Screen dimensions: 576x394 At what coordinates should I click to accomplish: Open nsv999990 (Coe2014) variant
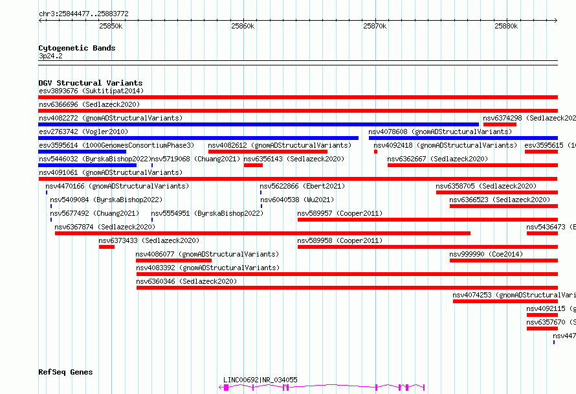click(486, 254)
